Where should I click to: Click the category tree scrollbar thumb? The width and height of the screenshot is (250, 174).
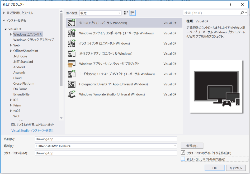pyautogui.click(x=61, y=50)
